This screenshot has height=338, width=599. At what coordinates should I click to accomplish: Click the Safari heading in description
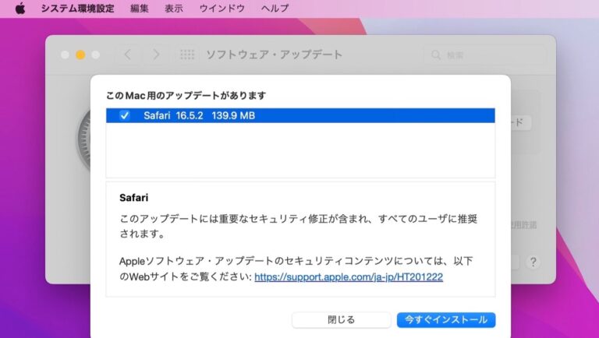tap(133, 198)
